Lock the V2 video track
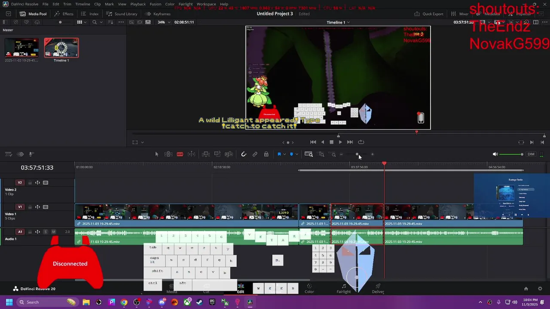 (30, 183)
